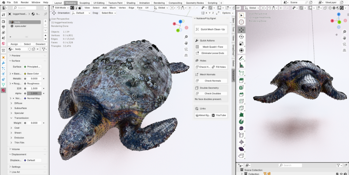Image resolution: width=349 pixels, height=175 pixels.
Task: Open the Material properties tab
Action: point(3,90)
